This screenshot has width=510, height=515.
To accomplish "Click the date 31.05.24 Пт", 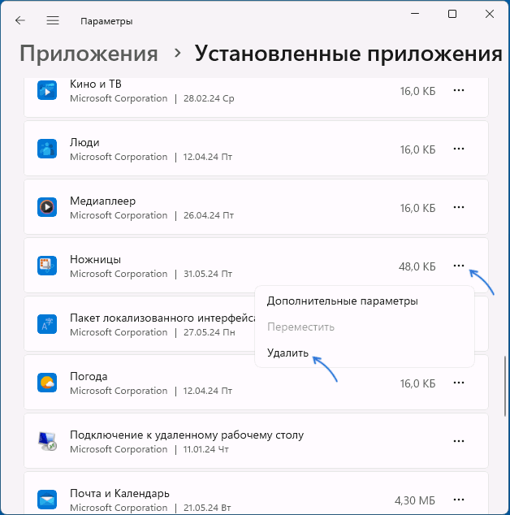I will click(x=208, y=274).
